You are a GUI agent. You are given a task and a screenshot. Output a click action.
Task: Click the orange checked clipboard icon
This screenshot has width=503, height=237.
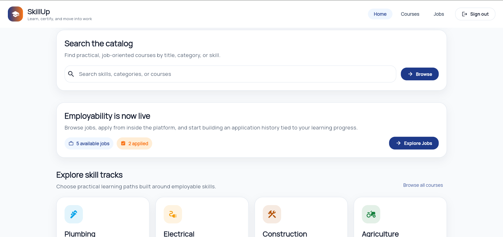(x=123, y=143)
